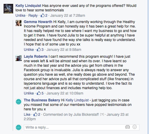Viewport: 149px width, 134px height.
Task: Open Kelly Lindquist's profile picture
Action: (x=8, y=9)
